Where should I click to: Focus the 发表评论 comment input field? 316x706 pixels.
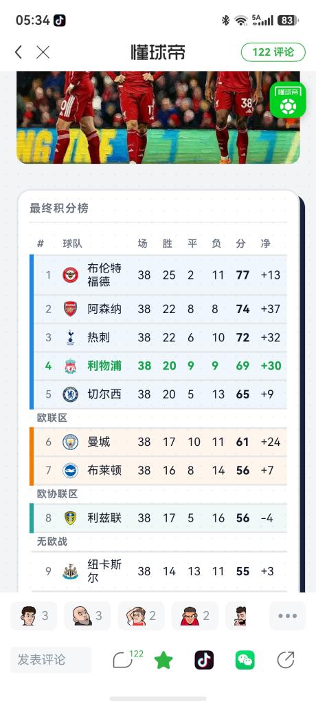tap(51, 660)
